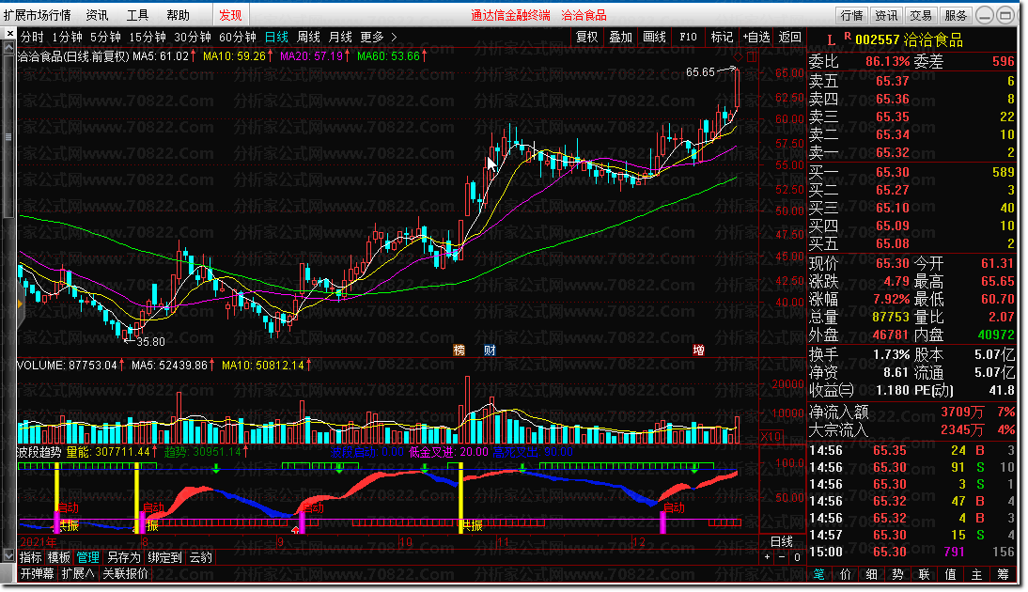Open the 资讯 menu in menu bar
Viewport: 1028px width, 592px height.
(x=97, y=15)
